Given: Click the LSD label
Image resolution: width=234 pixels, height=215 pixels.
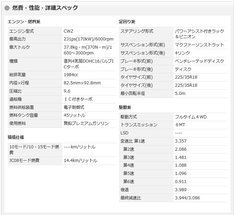Looking at the screenshot, I should pyautogui.click(x=124, y=133).
